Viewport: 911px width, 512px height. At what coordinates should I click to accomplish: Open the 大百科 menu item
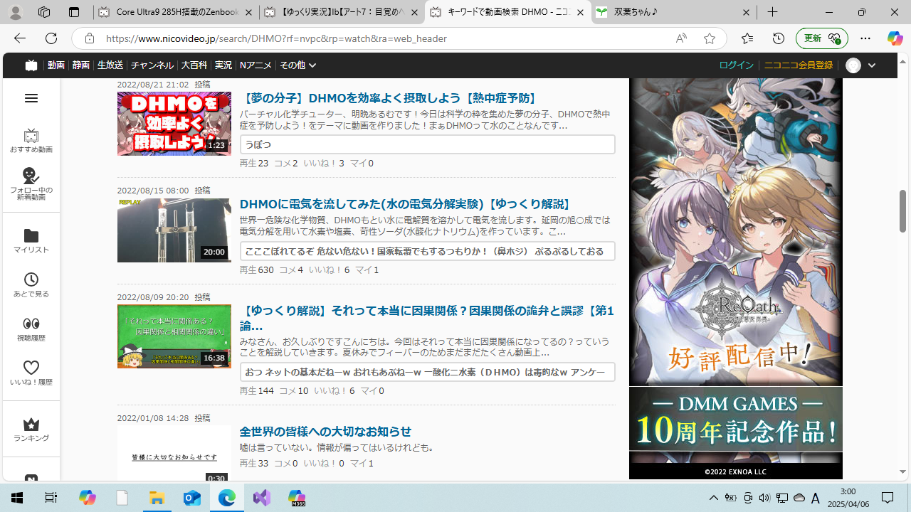194,65
